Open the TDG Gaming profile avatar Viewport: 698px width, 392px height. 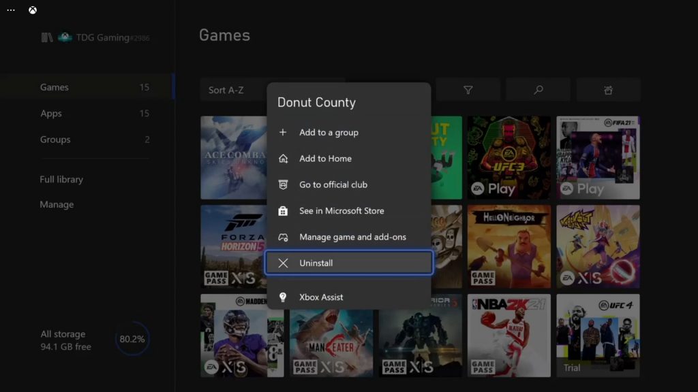(65, 37)
